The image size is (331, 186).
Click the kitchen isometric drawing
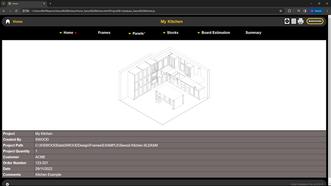click(164, 85)
